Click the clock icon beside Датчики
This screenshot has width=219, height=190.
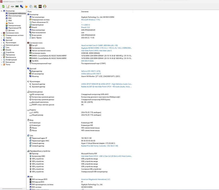7,30
